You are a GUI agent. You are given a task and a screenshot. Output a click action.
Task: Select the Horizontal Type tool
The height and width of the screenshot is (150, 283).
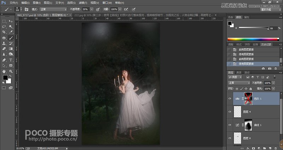tap(11, 60)
